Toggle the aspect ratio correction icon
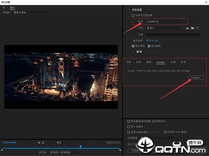Screen dimensions: 209x156 coord(90,143)
